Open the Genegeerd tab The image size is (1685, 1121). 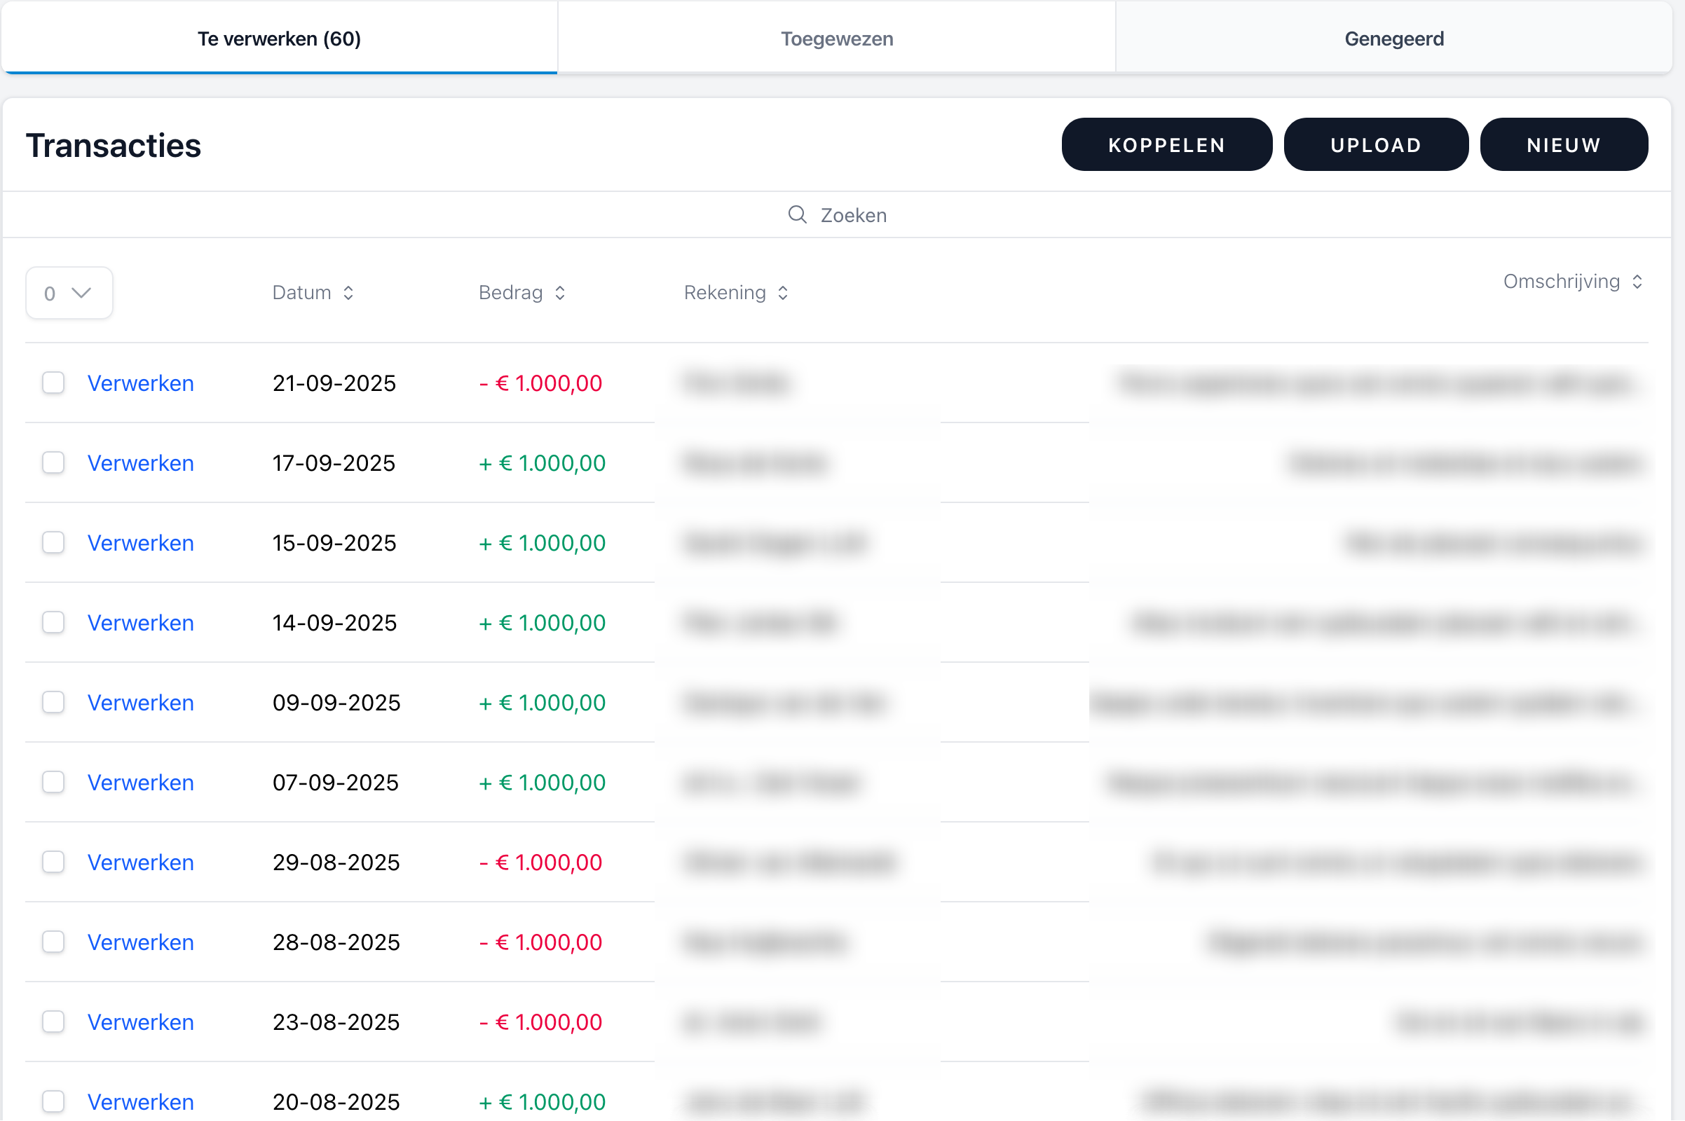pos(1393,39)
